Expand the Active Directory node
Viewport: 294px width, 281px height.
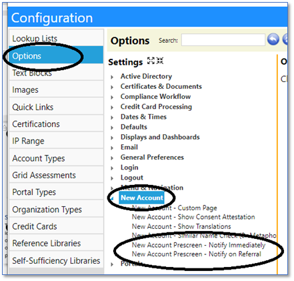click(112, 77)
